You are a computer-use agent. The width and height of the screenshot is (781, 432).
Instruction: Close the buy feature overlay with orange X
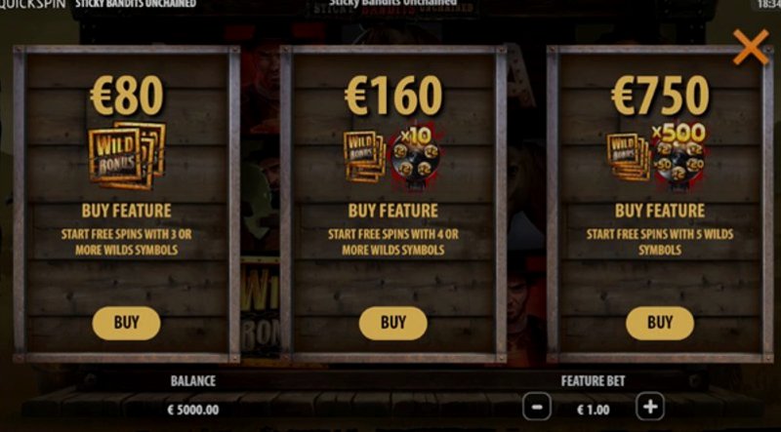click(751, 47)
